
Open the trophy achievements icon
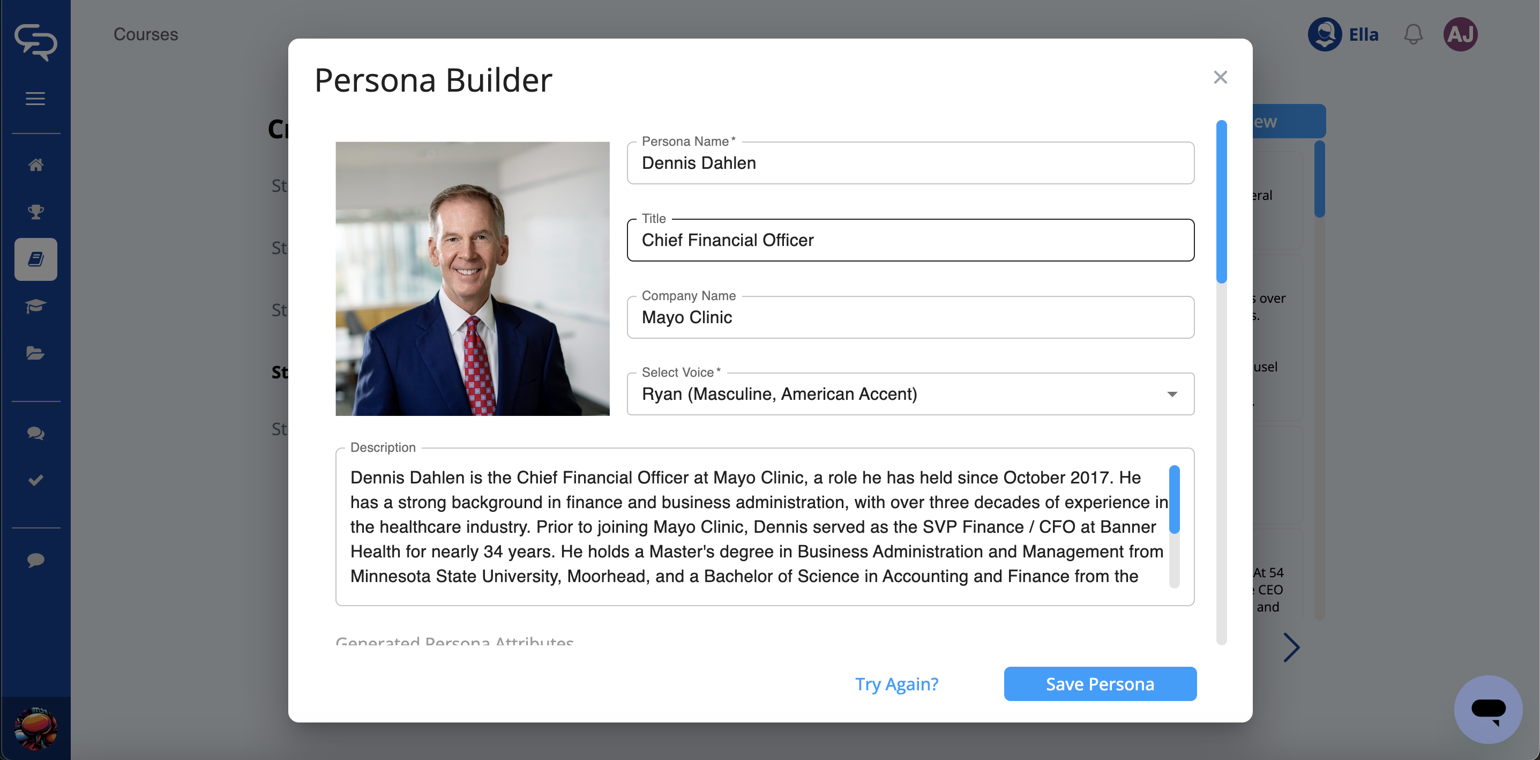(36, 212)
